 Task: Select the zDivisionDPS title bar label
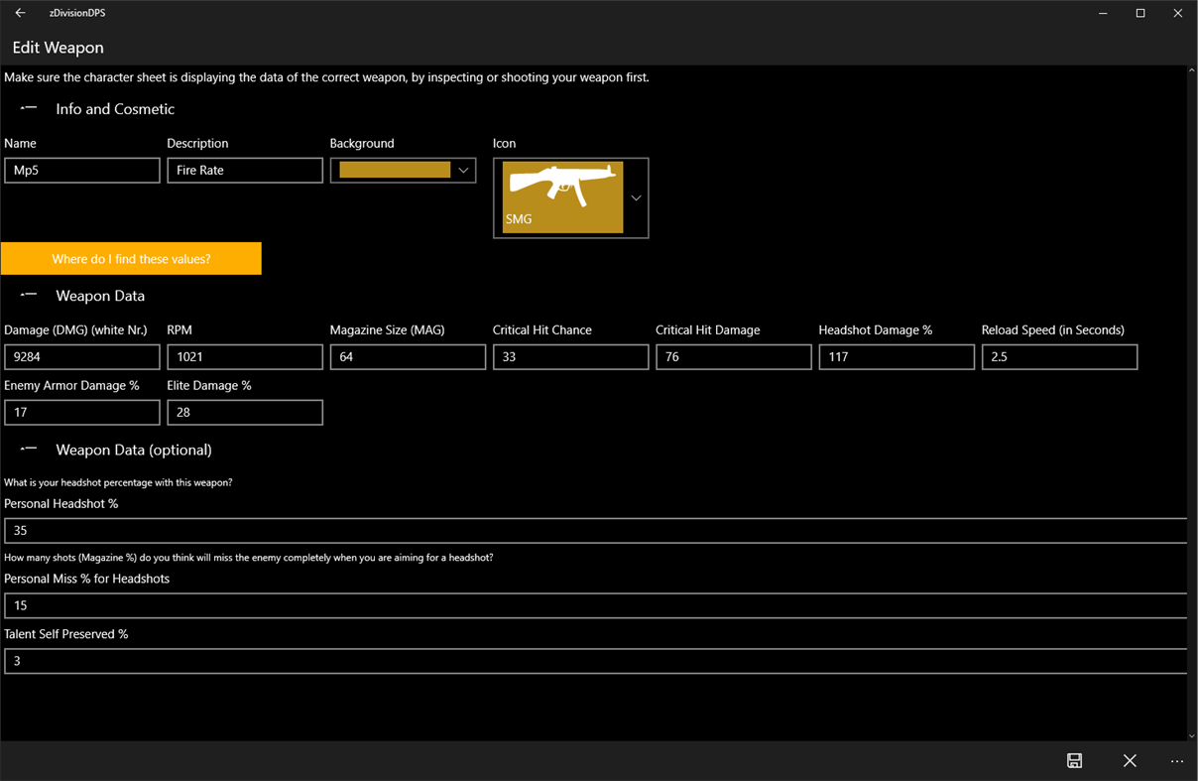(76, 13)
